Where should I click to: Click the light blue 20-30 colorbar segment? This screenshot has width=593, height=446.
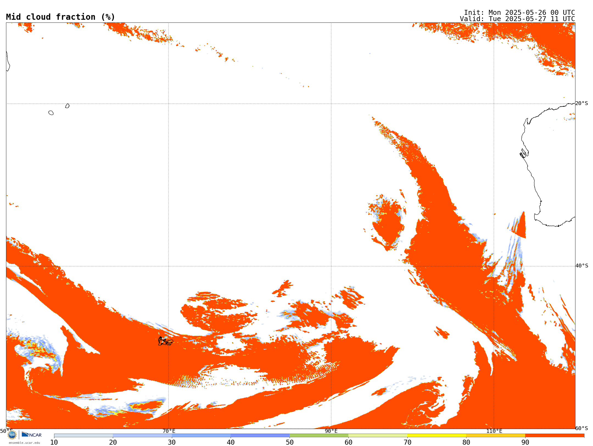[x=142, y=436]
